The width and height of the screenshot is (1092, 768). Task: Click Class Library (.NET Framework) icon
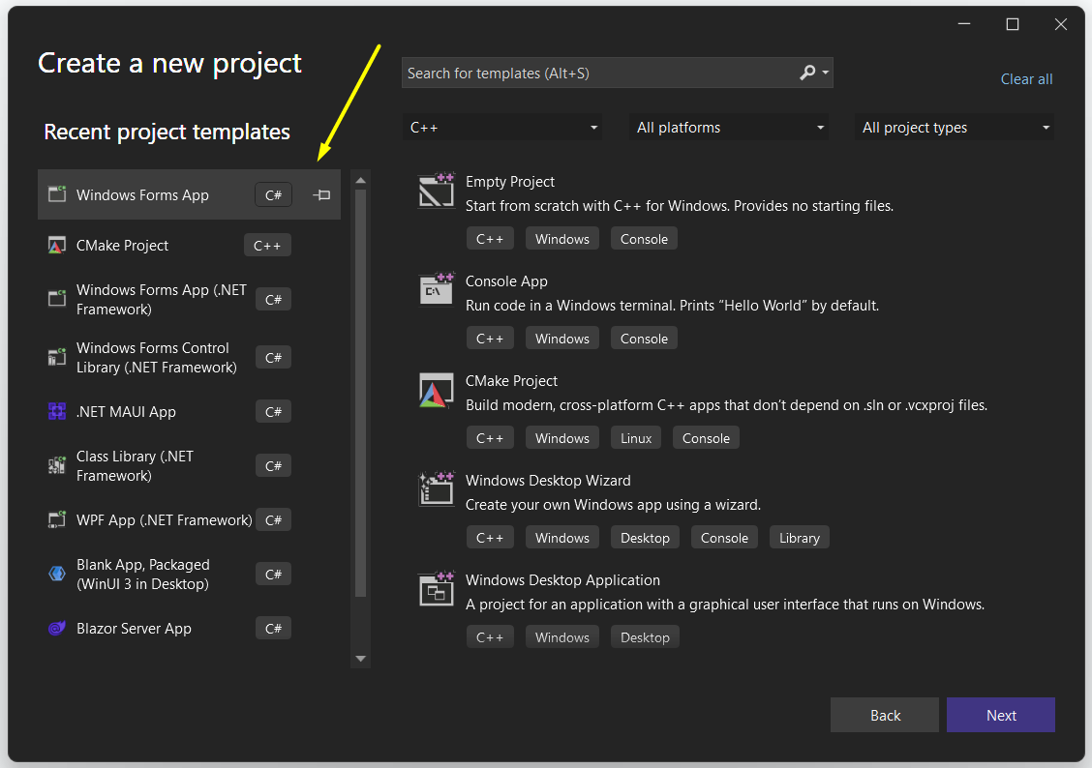(56, 465)
